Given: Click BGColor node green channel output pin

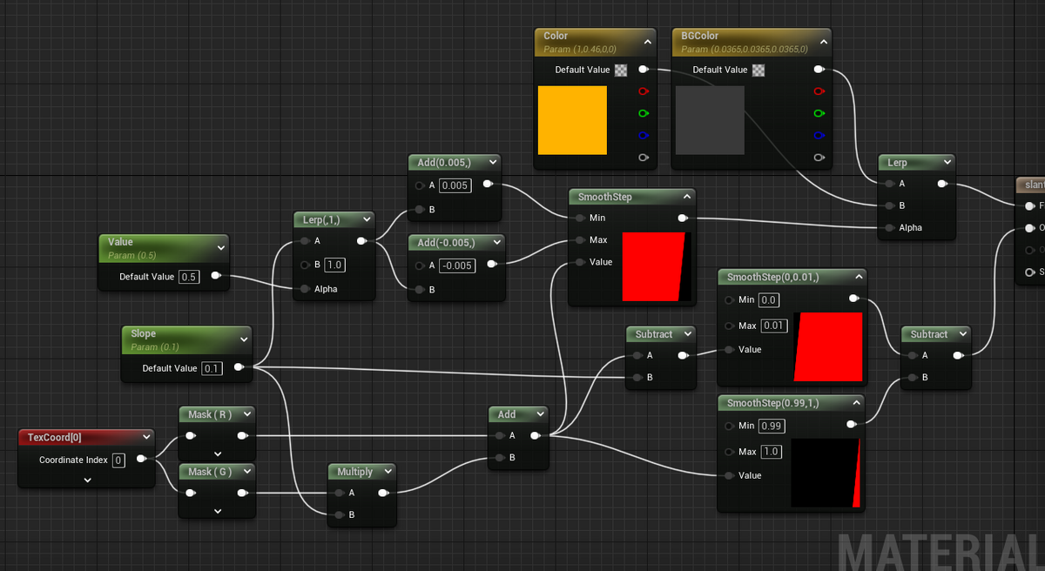Looking at the screenshot, I should point(818,113).
